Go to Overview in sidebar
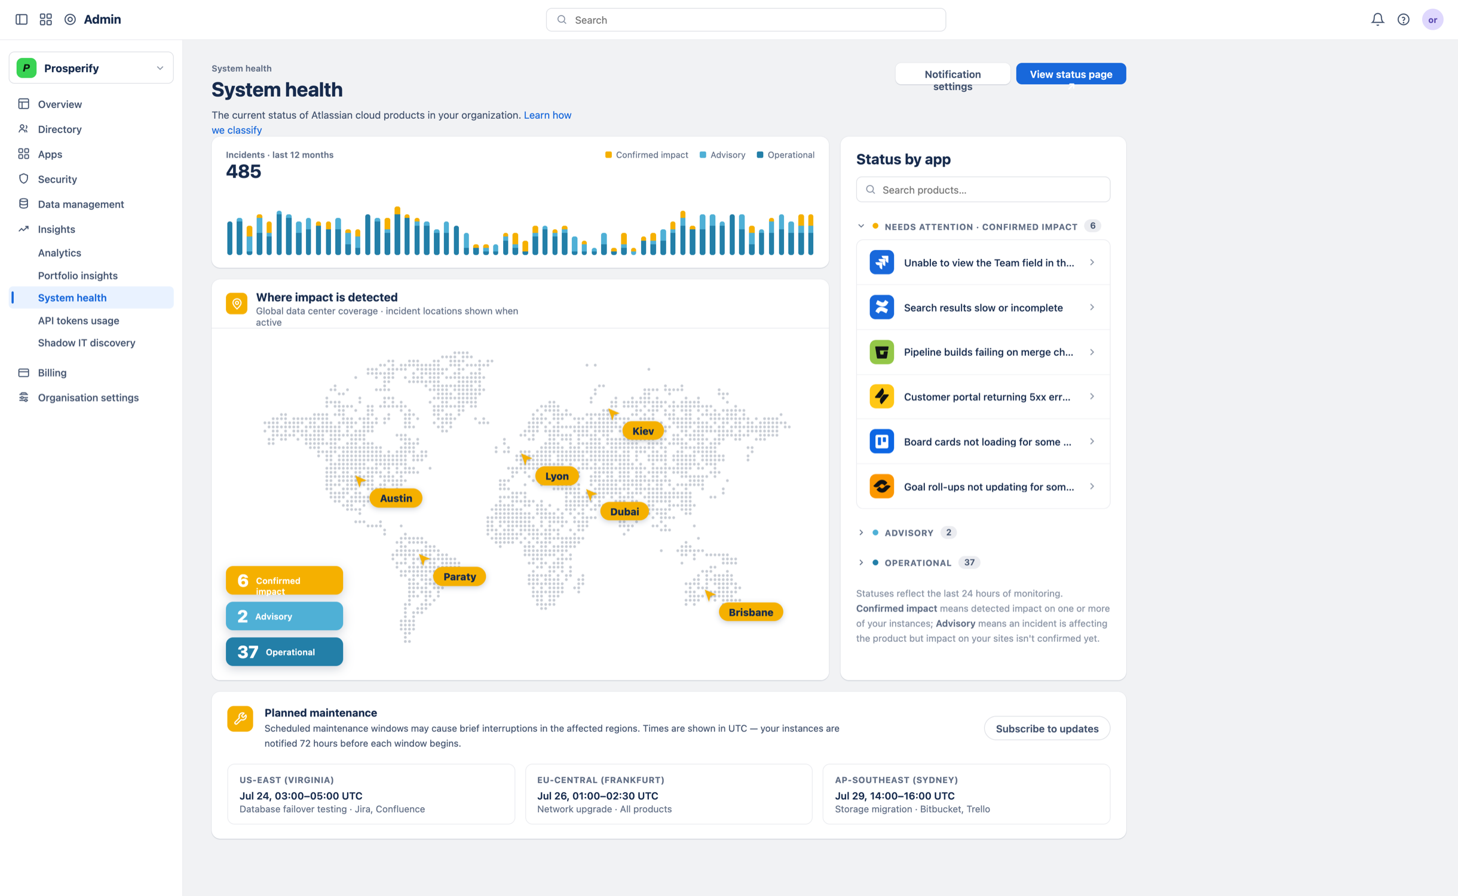The width and height of the screenshot is (1458, 896). pyautogui.click(x=60, y=104)
